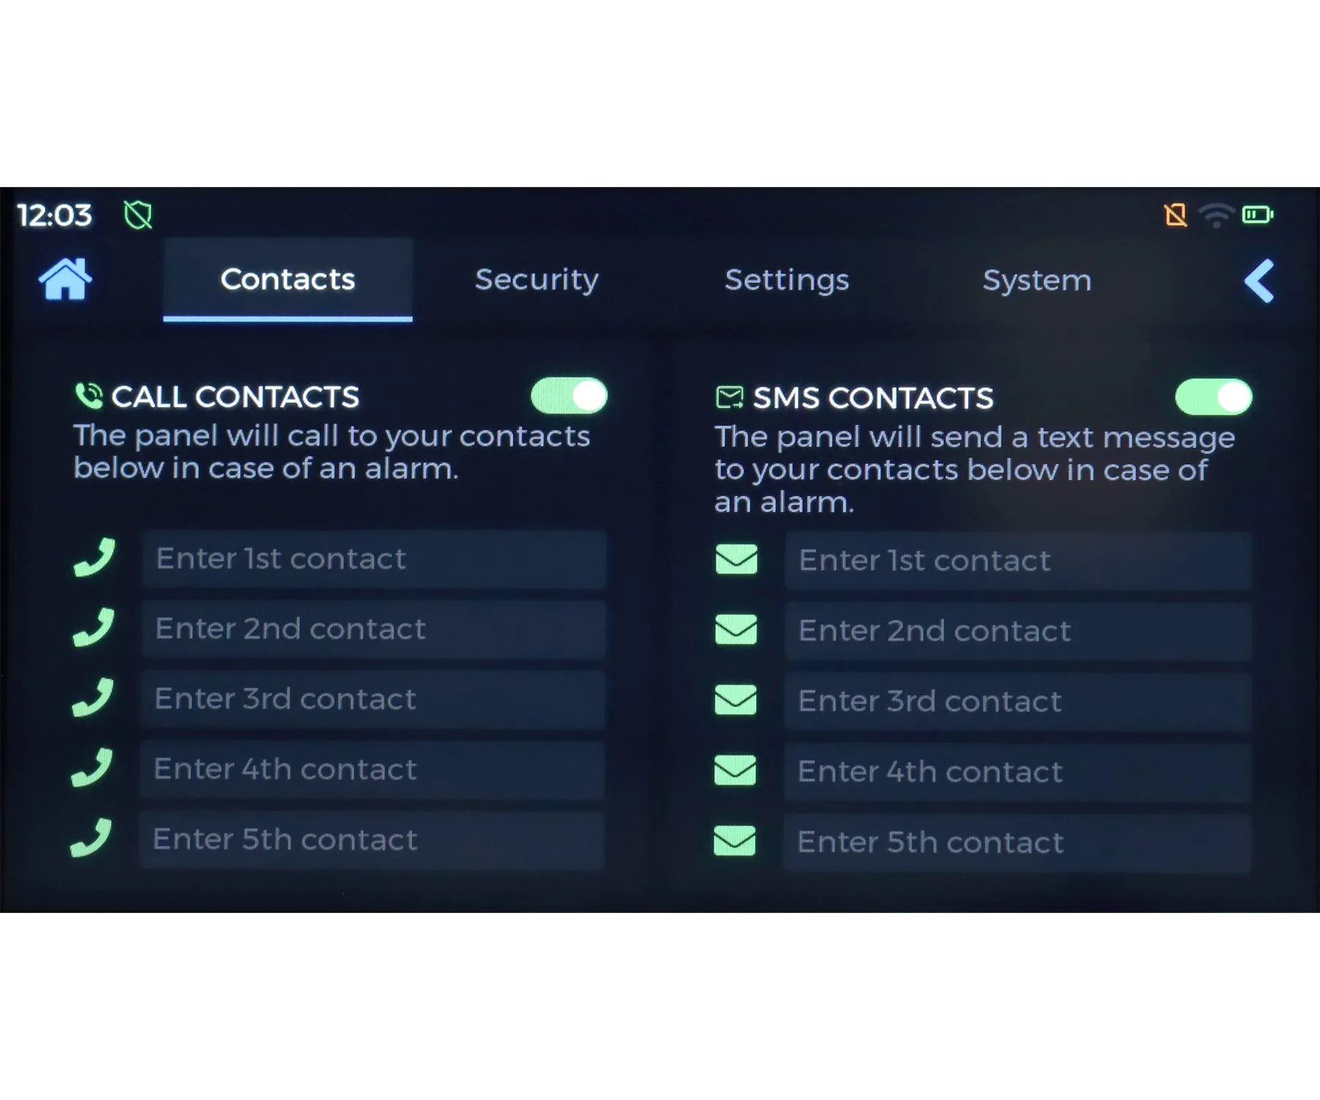
Task: Tap envelope icon beside 3rd SMS contact
Action: (736, 700)
